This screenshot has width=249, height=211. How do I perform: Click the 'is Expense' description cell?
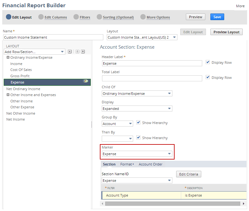[x=214, y=195]
